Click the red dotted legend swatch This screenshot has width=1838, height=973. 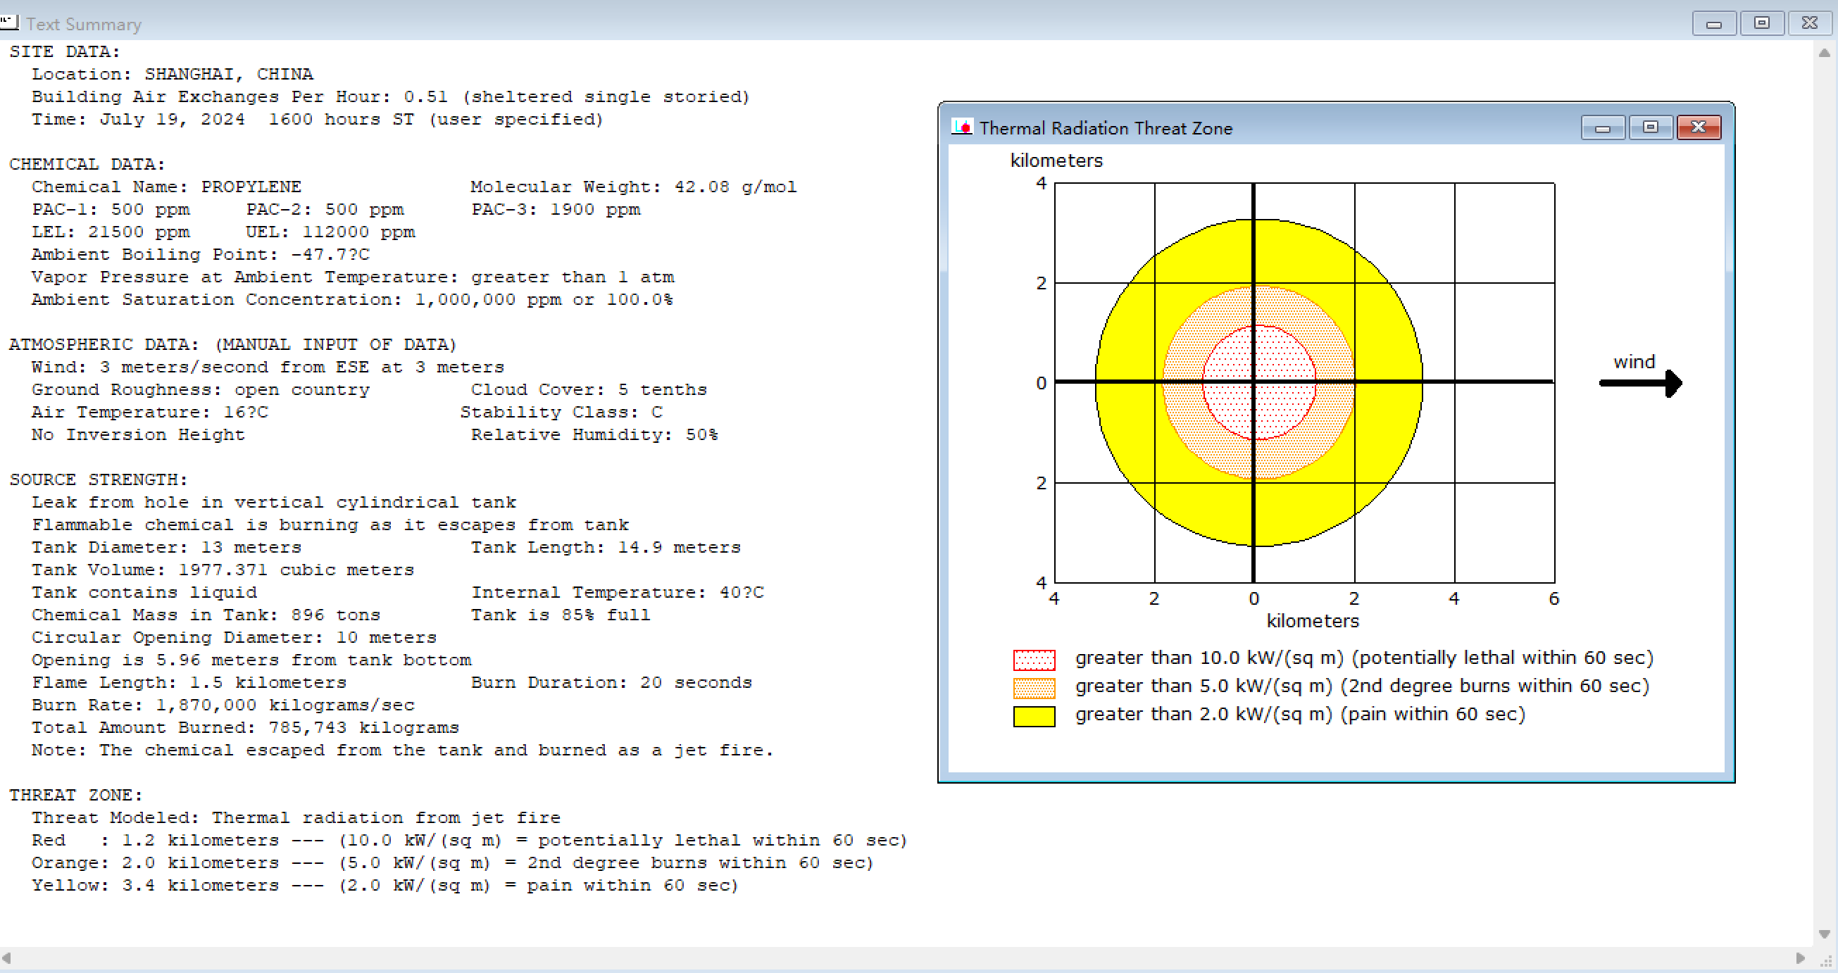tap(1033, 659)
